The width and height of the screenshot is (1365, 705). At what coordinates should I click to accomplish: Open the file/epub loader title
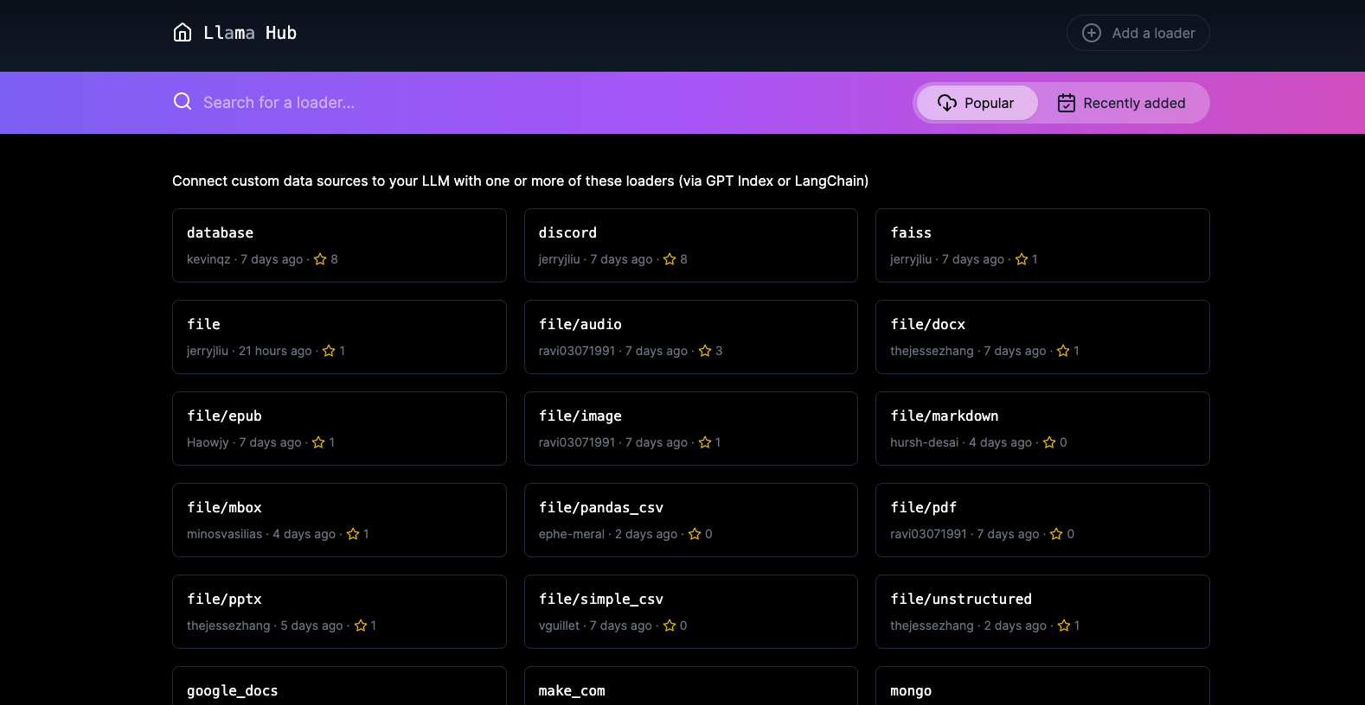pyautogui.click(x=224, y=416)
